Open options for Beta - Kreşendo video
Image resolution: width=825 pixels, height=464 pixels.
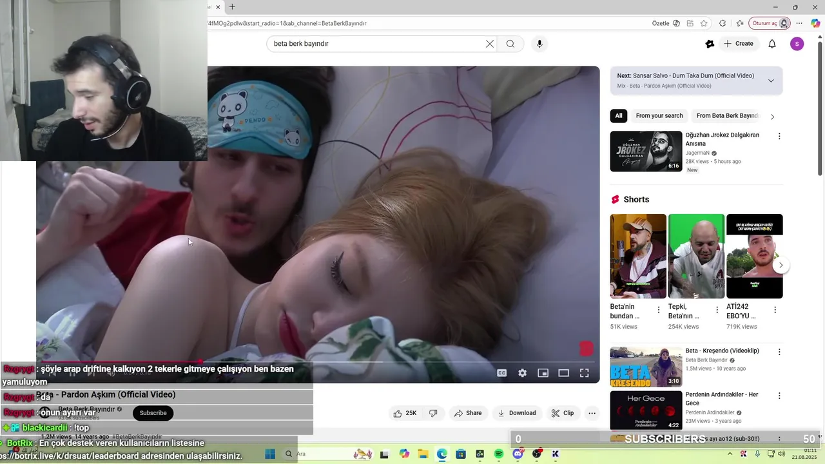click(779, 353)
